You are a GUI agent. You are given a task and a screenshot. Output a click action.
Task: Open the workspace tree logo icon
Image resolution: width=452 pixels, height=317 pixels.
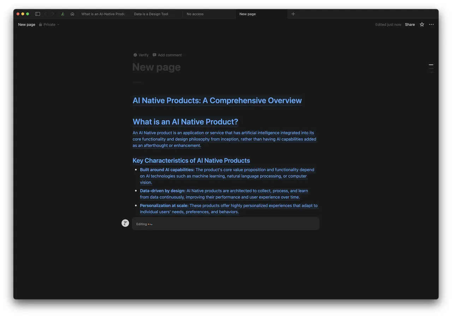(63, 14)
